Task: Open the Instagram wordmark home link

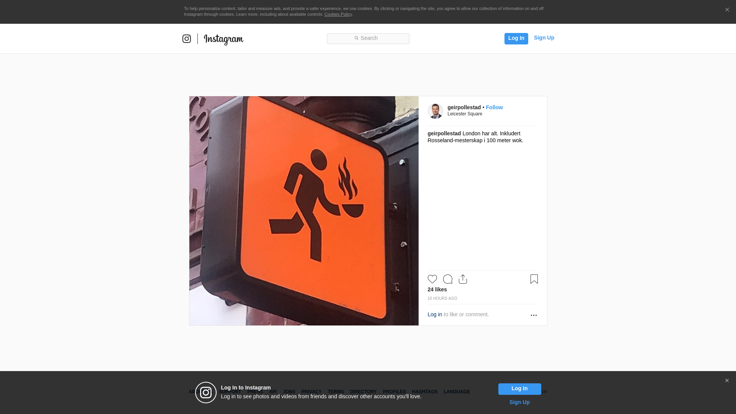Action: (x=223, y=39)
